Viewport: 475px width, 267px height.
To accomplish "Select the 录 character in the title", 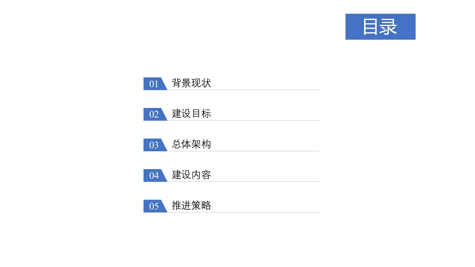I will (389, 27).
